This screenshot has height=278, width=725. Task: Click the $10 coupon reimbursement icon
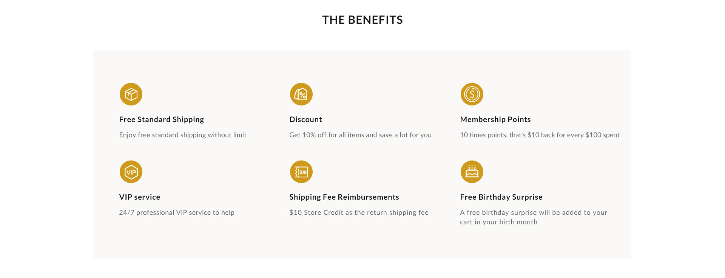point(301,172)
